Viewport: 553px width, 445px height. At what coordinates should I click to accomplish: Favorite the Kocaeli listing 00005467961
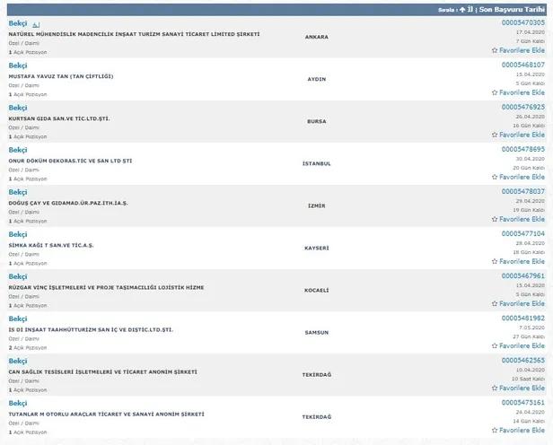518,304
